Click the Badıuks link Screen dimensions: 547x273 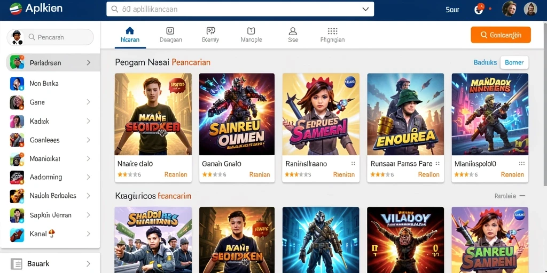tap(485, 63)
